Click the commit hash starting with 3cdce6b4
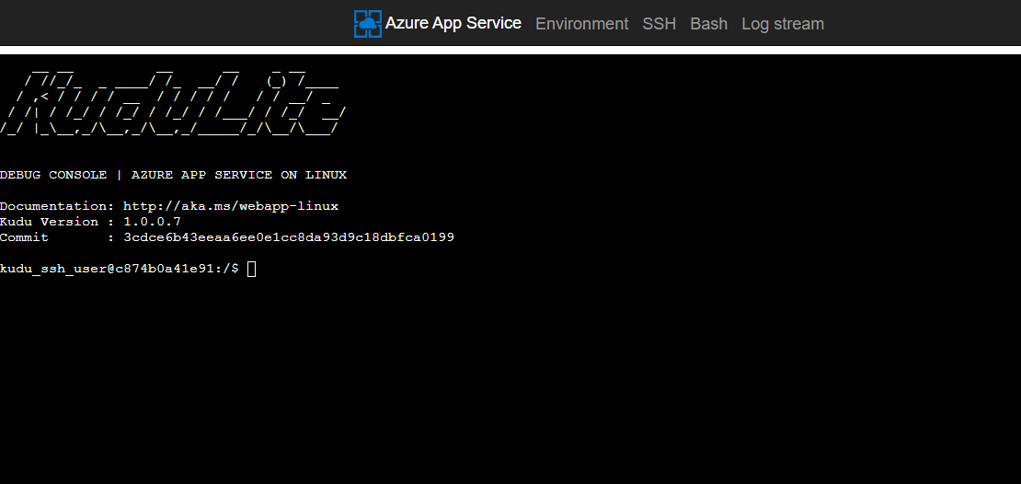 288,237
